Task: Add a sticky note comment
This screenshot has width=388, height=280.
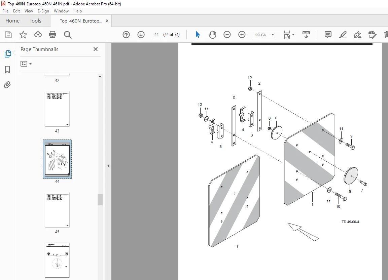Action: (328, 35)
